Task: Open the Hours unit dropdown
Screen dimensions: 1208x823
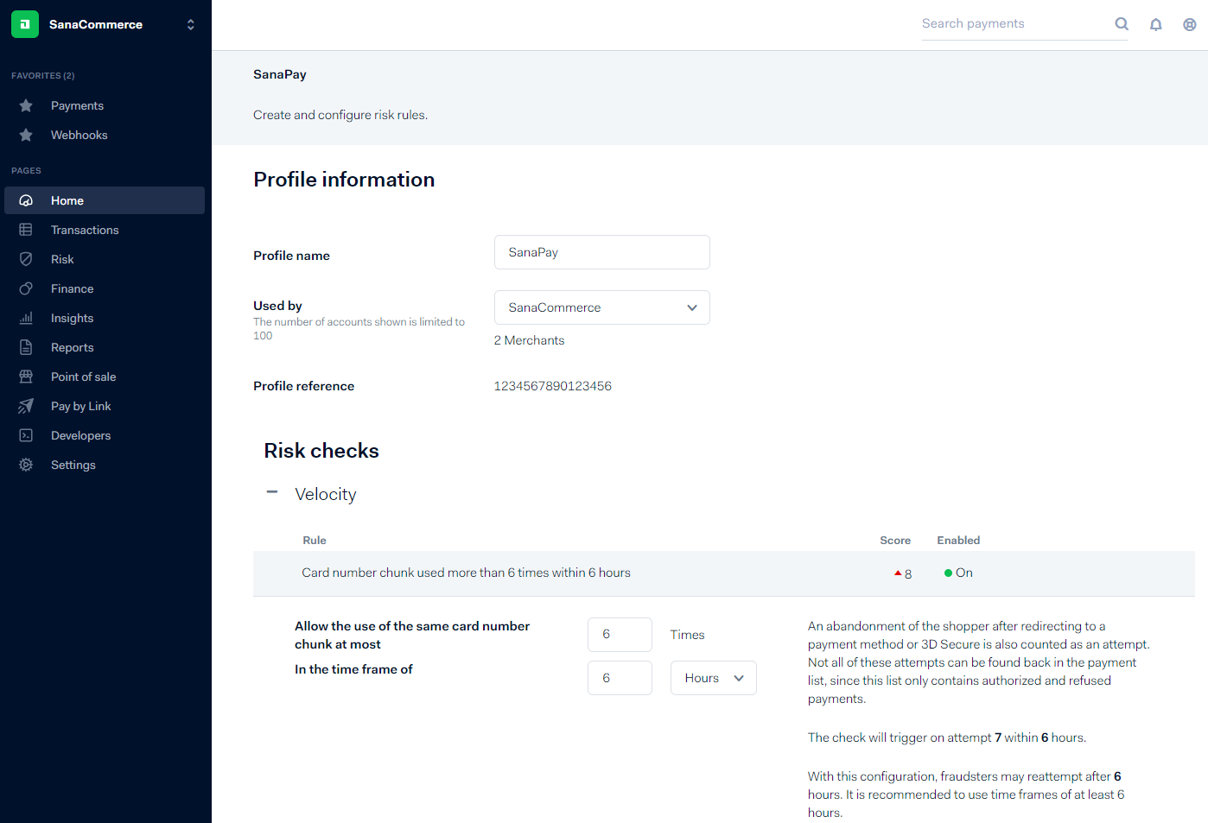Action: [x=714, y=678]
